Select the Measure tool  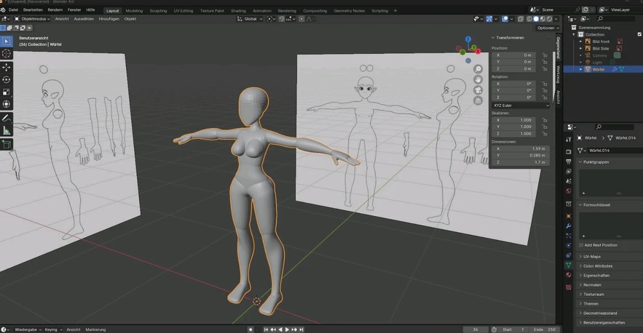coord(6,130)
